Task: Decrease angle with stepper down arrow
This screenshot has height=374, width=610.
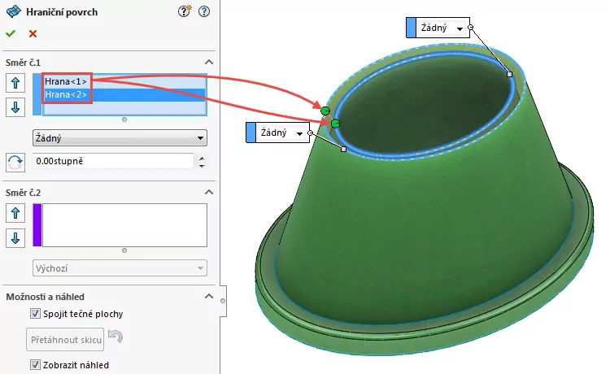Action: click(x=202, y=165)
